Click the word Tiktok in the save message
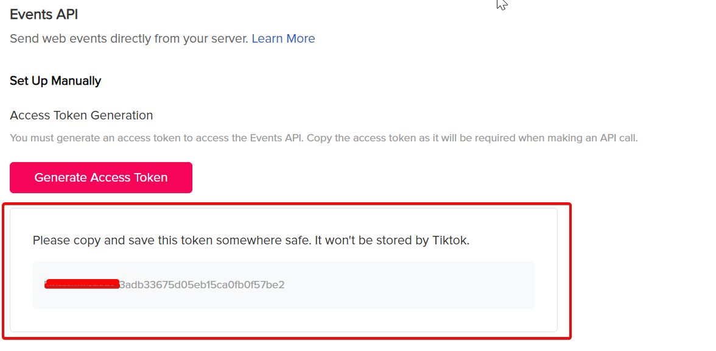Viewport: 716px width, 351px height. tap(449, 240)
